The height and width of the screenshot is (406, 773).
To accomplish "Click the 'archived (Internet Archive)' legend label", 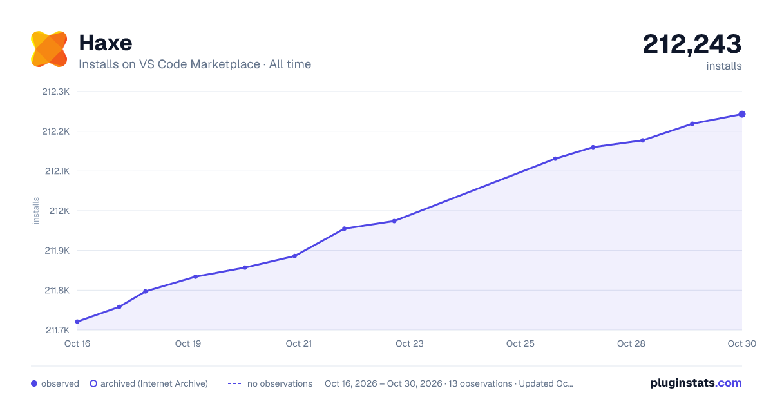I will (154, 383).
